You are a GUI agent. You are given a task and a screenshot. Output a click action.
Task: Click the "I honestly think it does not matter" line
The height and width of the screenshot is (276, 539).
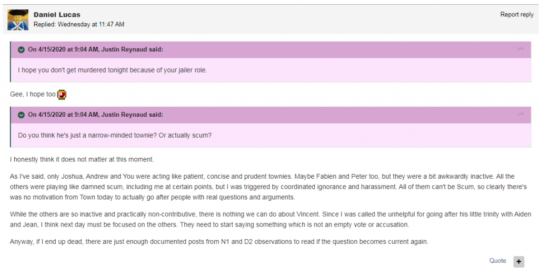82,159
